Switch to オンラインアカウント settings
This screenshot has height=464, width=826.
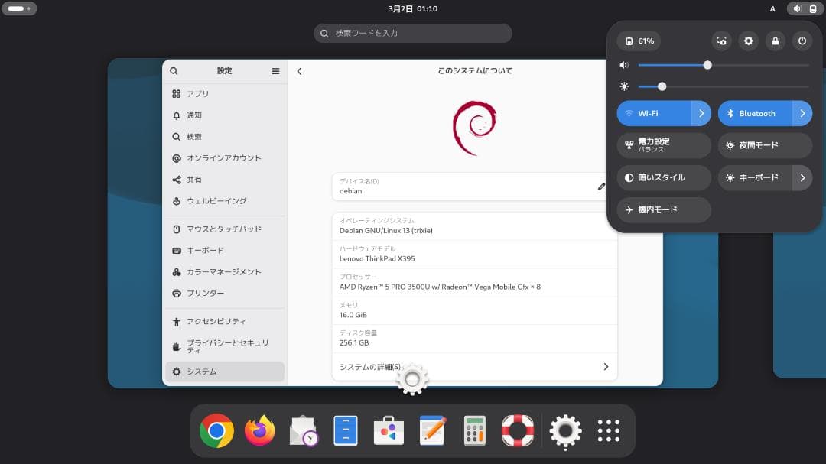pyautogui.click(x=224, y=158)
